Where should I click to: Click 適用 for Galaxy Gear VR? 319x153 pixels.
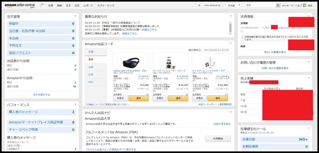(x=138, y=98)
